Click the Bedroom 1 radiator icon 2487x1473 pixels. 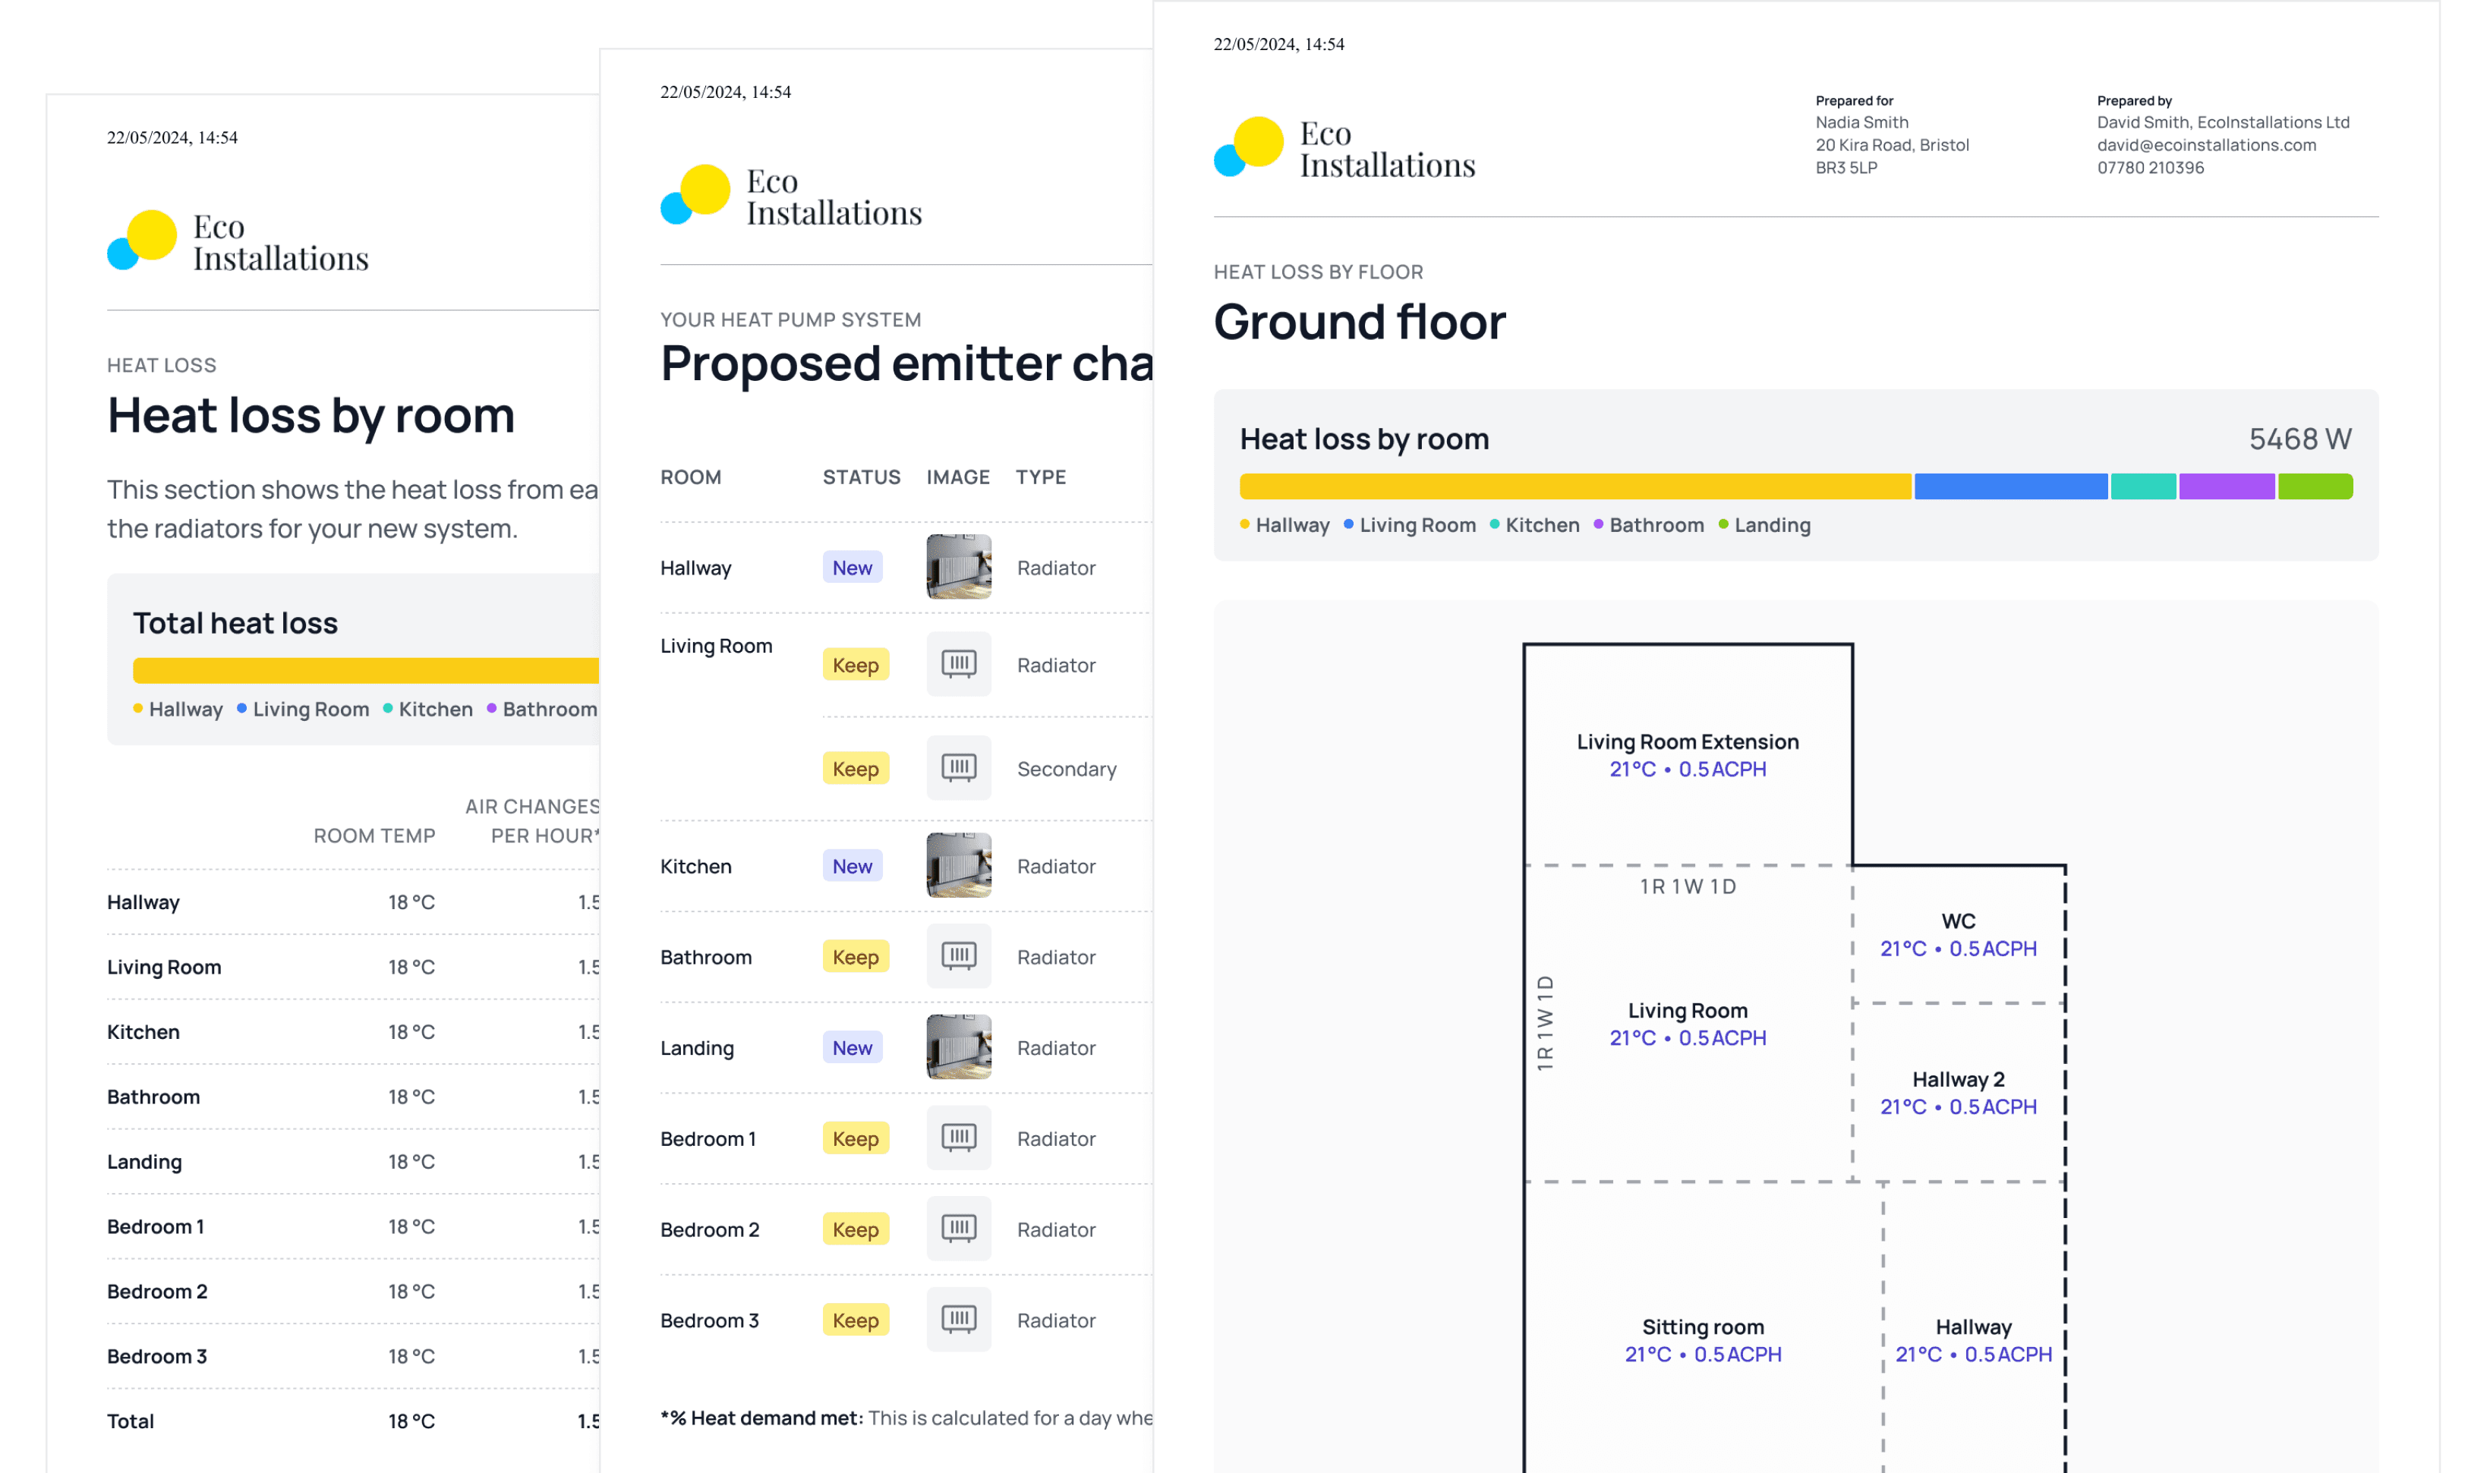coord(958,1138)
